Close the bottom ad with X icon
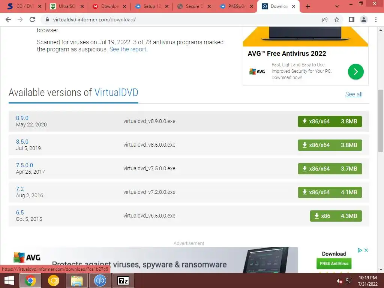 [x=366, y=250]
